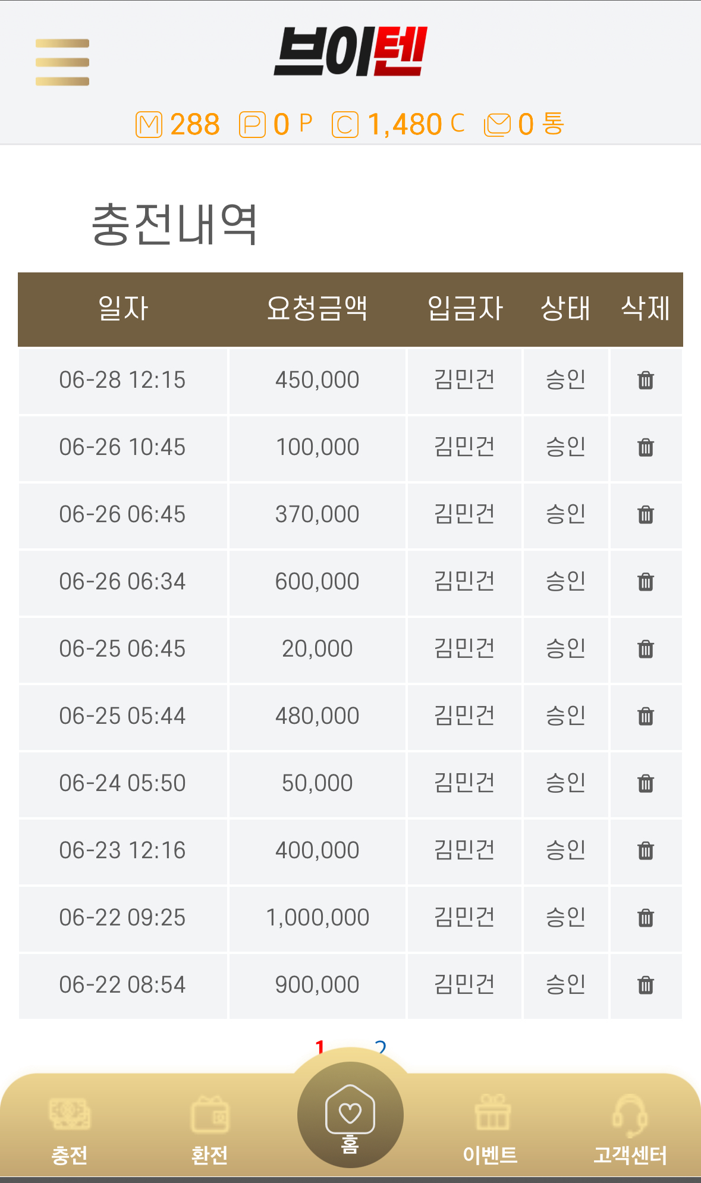Viewport: 701px width, 1183px height.
Task: Click the 0 P points indicator
Action: point(275,124)
